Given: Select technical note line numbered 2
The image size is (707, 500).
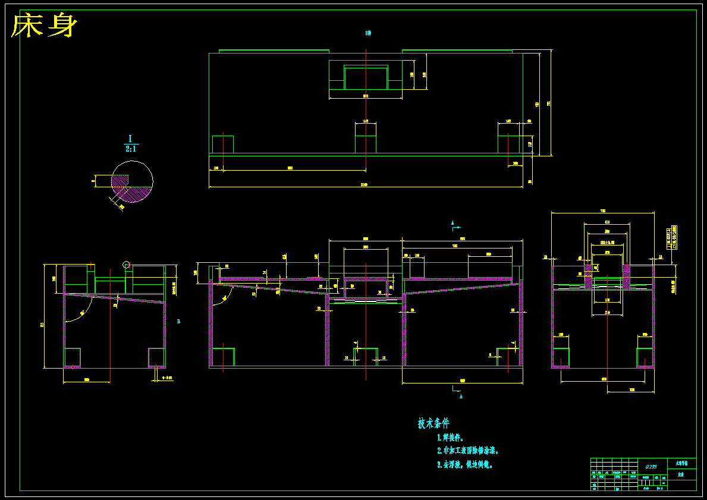Looking at the screenshot, I should 467,451.
